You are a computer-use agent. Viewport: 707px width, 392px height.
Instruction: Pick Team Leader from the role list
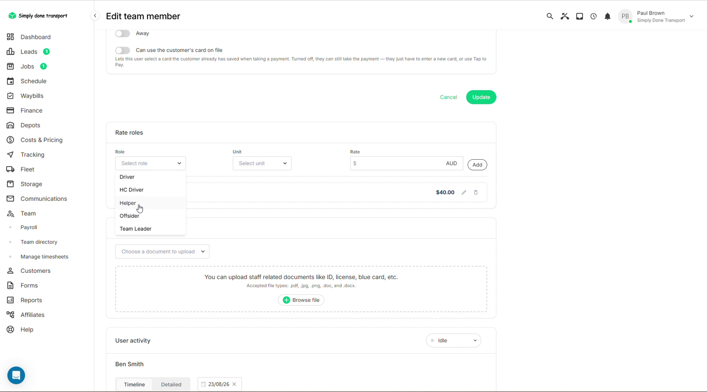[x=151, y=229]
